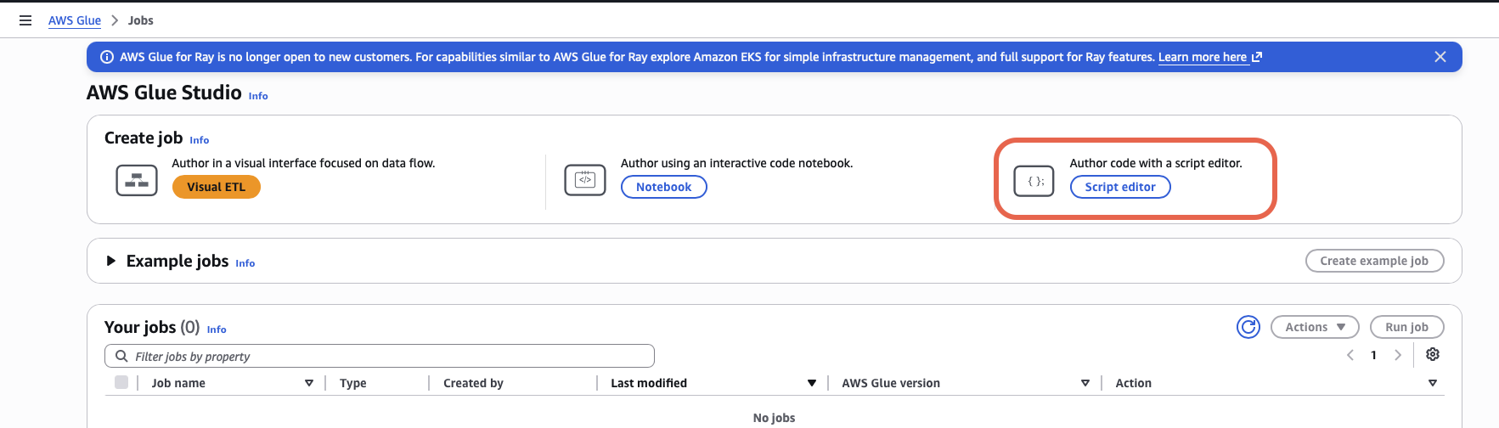The image size is (1499, 428).
Task: Sort by Action column arrow
Action: pos(1433,383)
